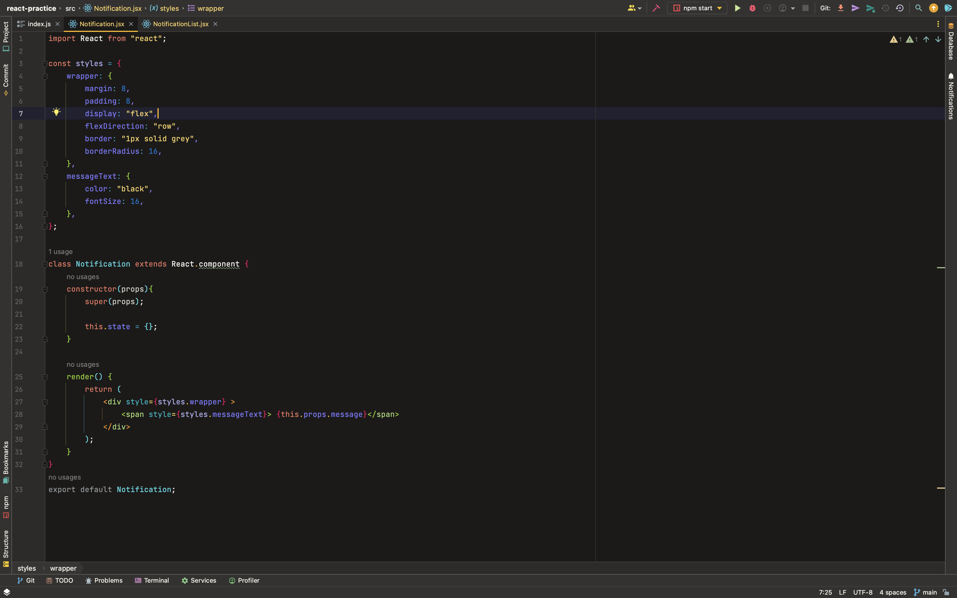Image resolution: width=957 pixels, height=598 pixels.
Task: Open tool windows quick access icon
Action: tap(7, 592)
